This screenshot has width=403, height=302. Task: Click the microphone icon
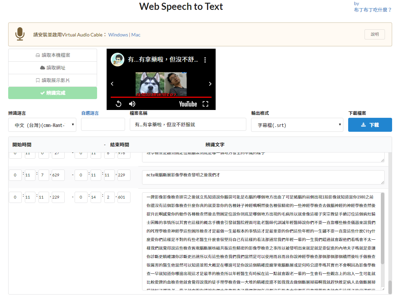[20, 34]
